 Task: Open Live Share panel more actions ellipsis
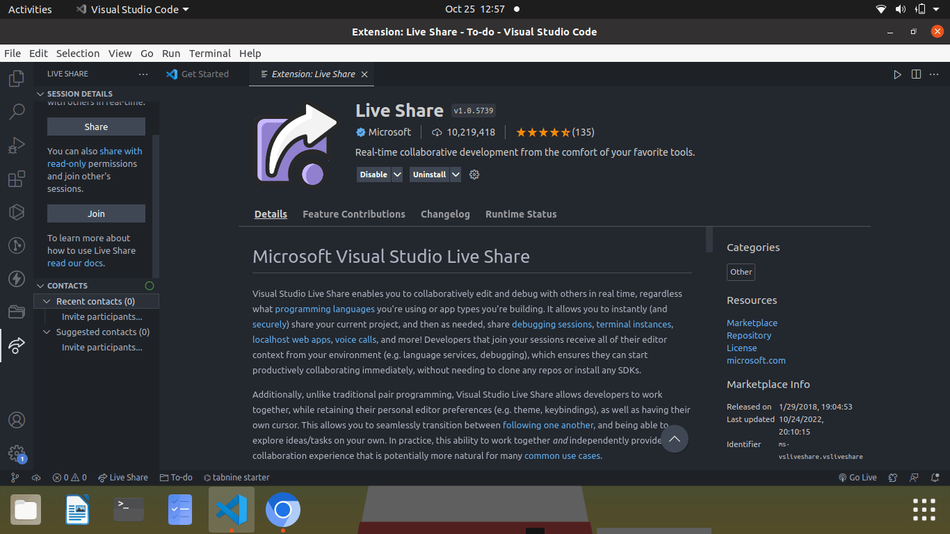(x=143, y=74)
